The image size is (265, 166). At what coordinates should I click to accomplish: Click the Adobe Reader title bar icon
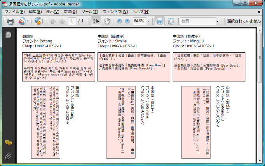click(5, 4)
